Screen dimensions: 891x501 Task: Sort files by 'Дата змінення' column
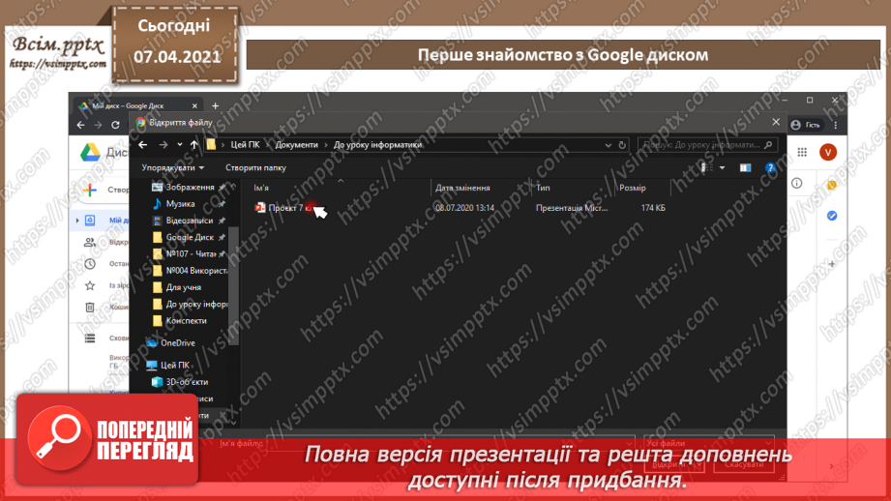pyautogui.click(x=462, y=188)
